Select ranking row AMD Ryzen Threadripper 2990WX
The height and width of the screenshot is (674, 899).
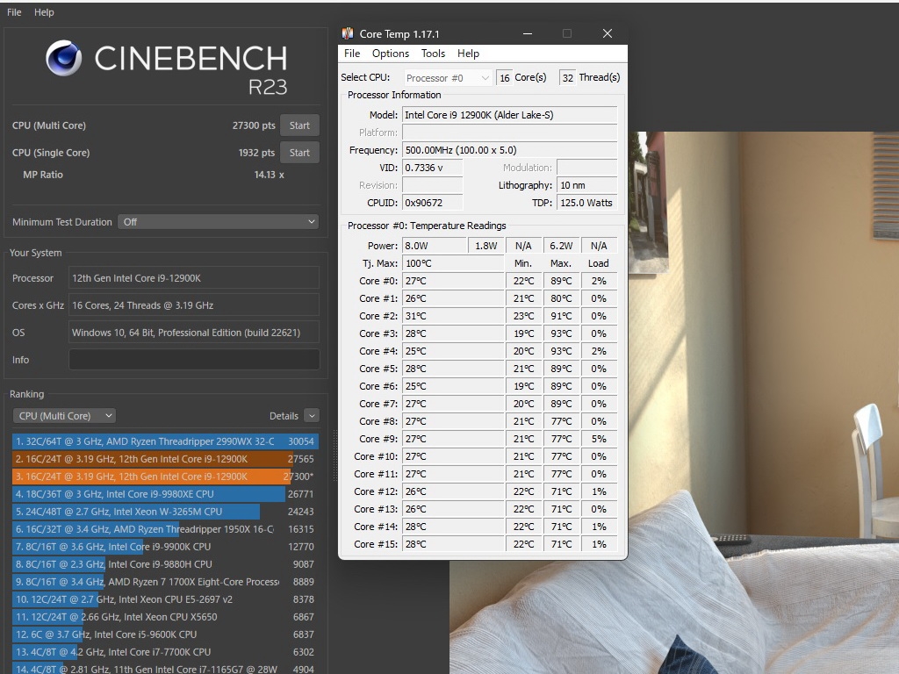coord(165,441)
